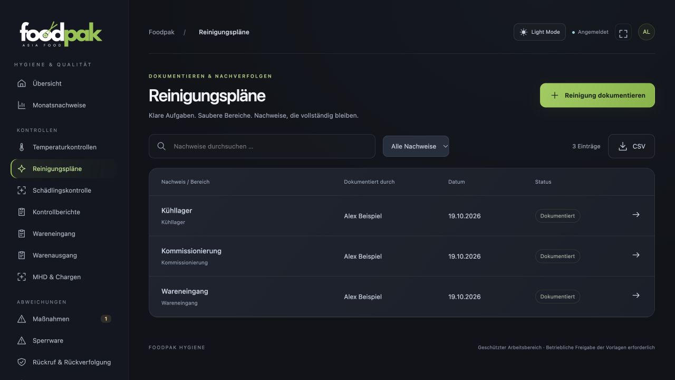The image size is (675, 380).
Task: Click the Foodpak breadcrumb link
Action: pyautogui.click(x=161, y=32)
